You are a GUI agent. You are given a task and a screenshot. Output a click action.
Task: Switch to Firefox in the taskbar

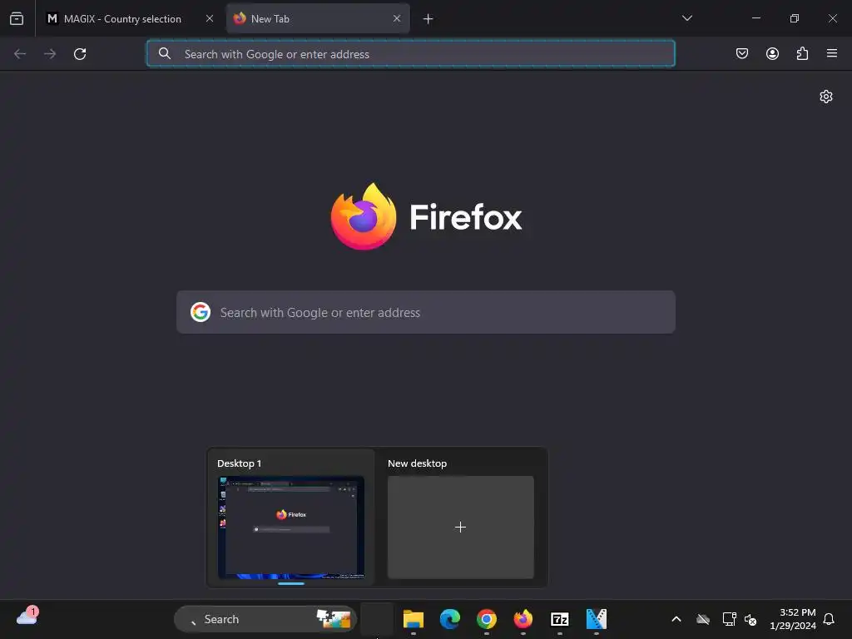(x=523, y=619)
